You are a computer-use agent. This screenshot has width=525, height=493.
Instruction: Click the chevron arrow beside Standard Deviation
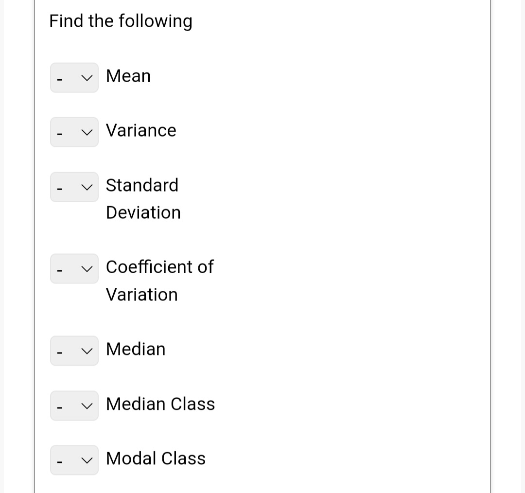point(87,187)
